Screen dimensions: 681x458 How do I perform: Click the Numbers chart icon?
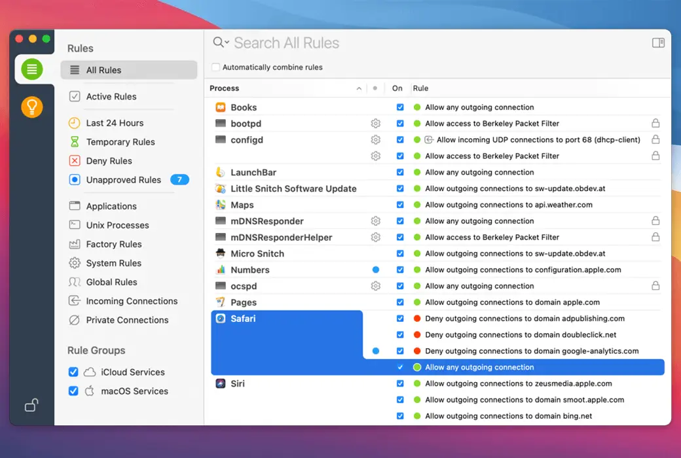pyautogui.click(x=221, y=270)
